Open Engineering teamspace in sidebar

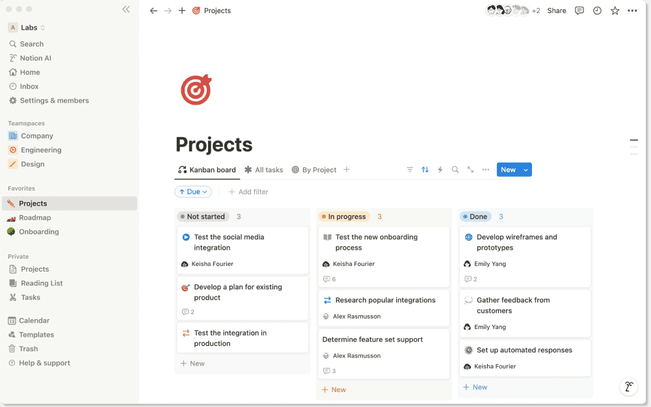pyautogui.click(x=41, y=150)
